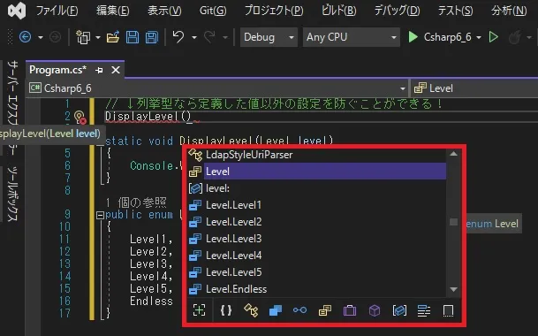Open the navigate backward history dropdown
Screen dimensions: 538x336
click(40, 37)
